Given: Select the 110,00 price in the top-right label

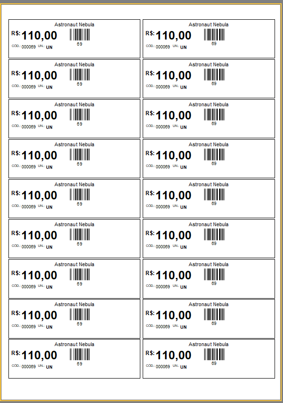Looking at the screenshot, I should (174, 35).
